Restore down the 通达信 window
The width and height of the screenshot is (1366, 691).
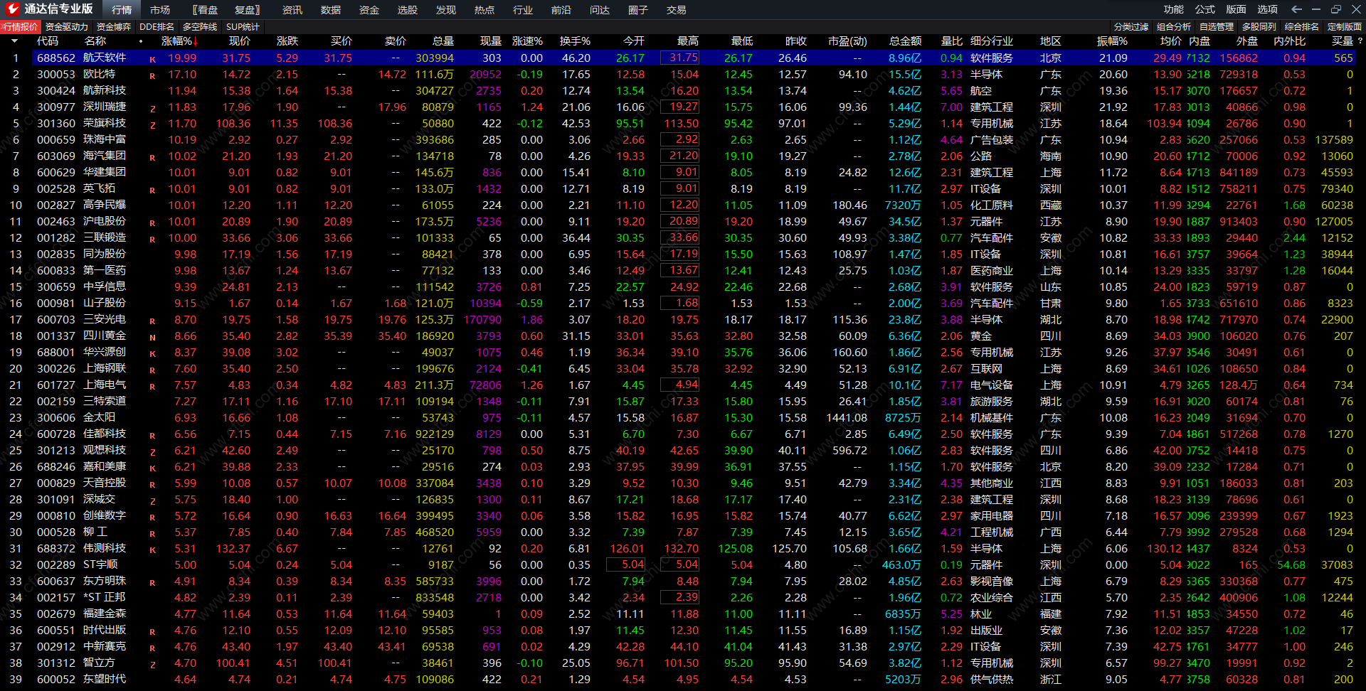click(x=1335, y=9)
